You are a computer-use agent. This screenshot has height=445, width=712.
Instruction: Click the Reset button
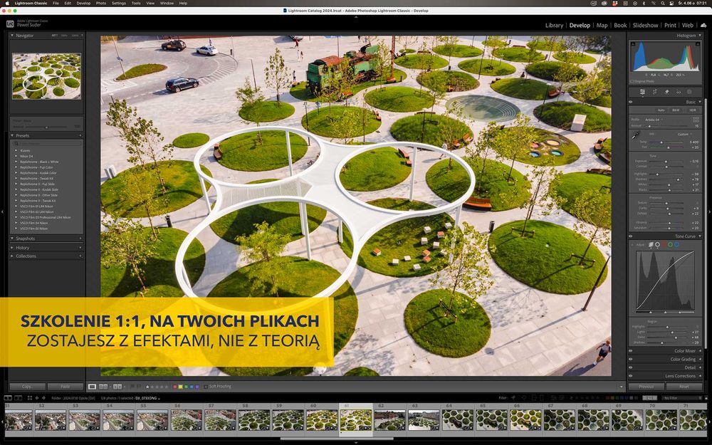click(684, 387)
